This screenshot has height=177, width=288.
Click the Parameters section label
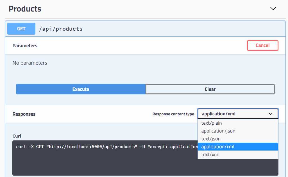point(25,46)
